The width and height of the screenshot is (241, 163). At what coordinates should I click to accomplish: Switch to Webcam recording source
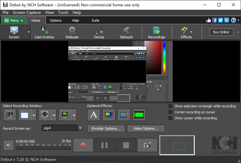tap(72, 32)
